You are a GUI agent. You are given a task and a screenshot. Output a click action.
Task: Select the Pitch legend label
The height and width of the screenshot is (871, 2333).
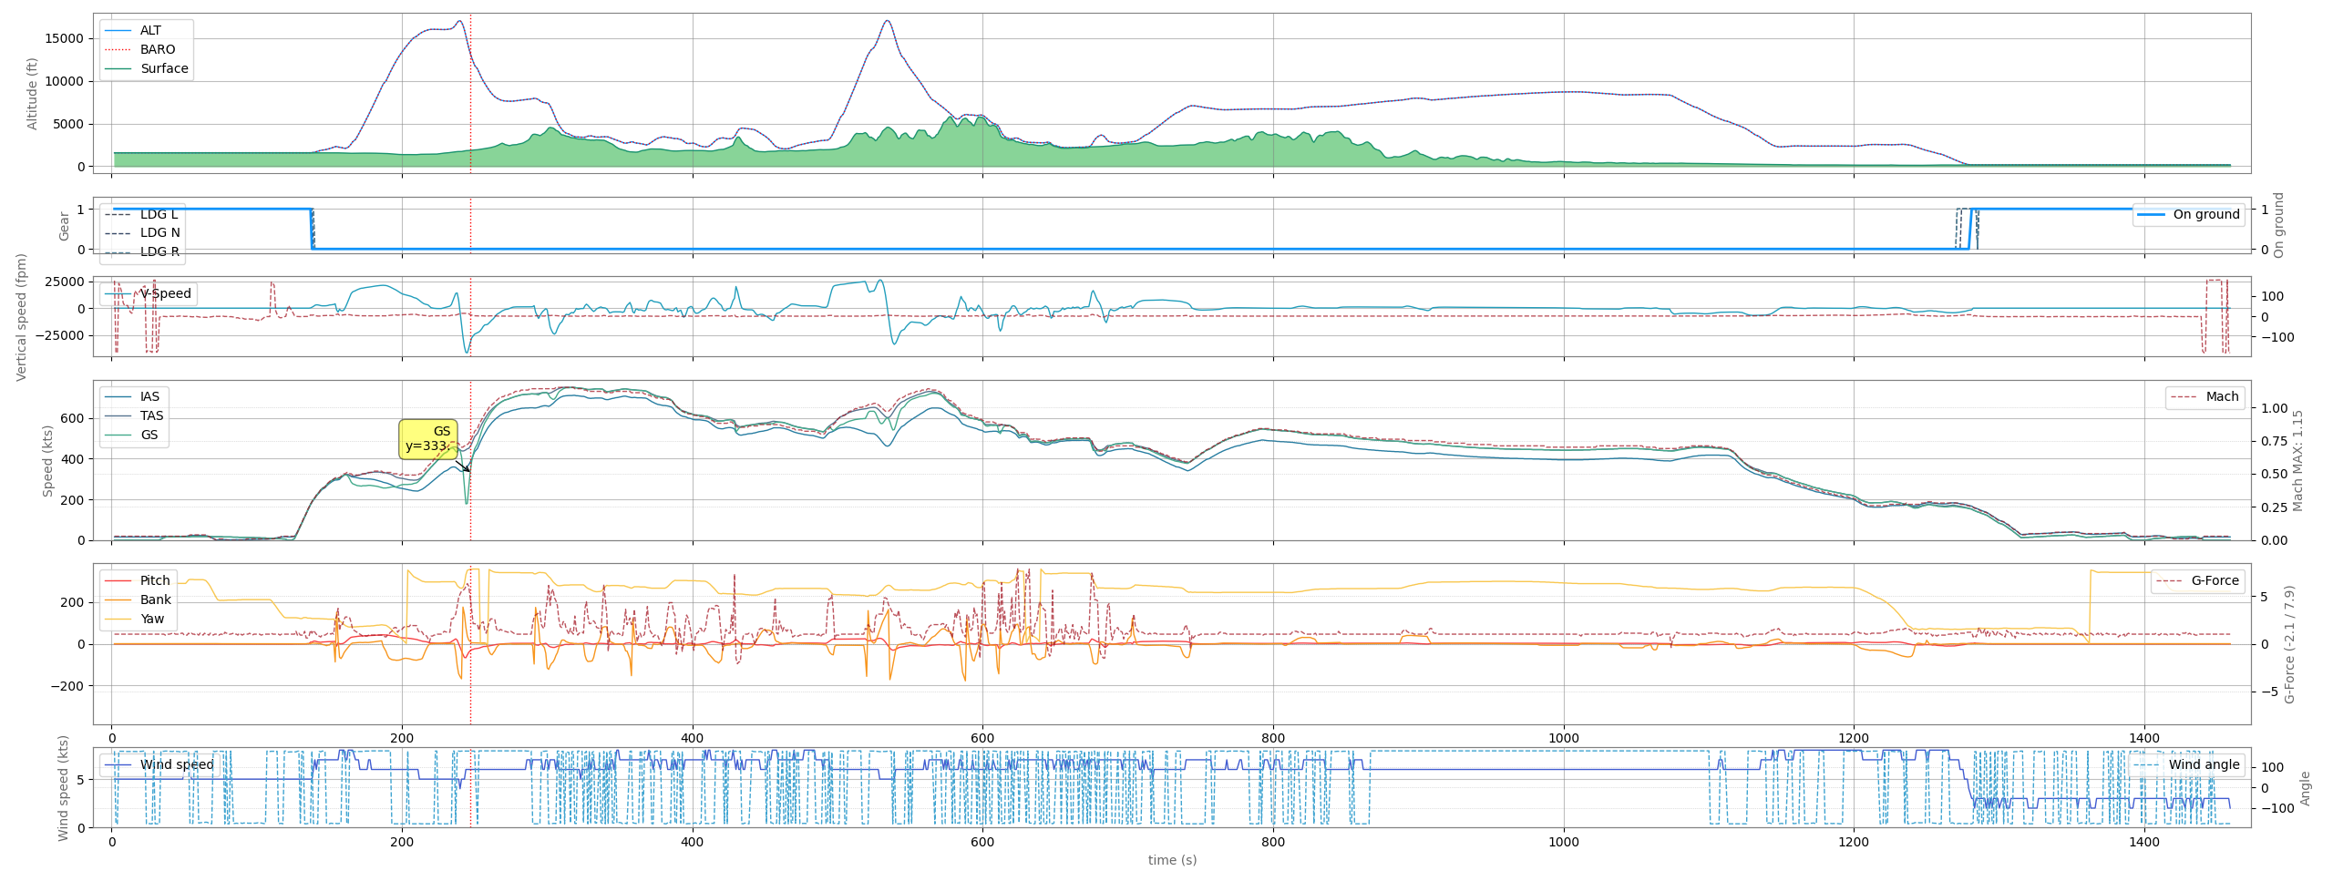155,580
